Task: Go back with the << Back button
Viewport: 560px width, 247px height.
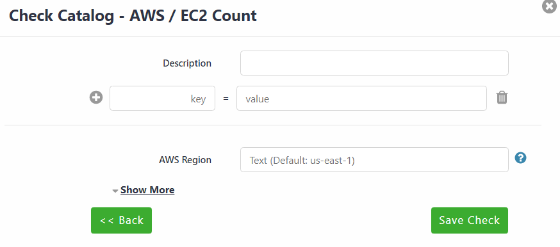Action: tap(122, 220)
